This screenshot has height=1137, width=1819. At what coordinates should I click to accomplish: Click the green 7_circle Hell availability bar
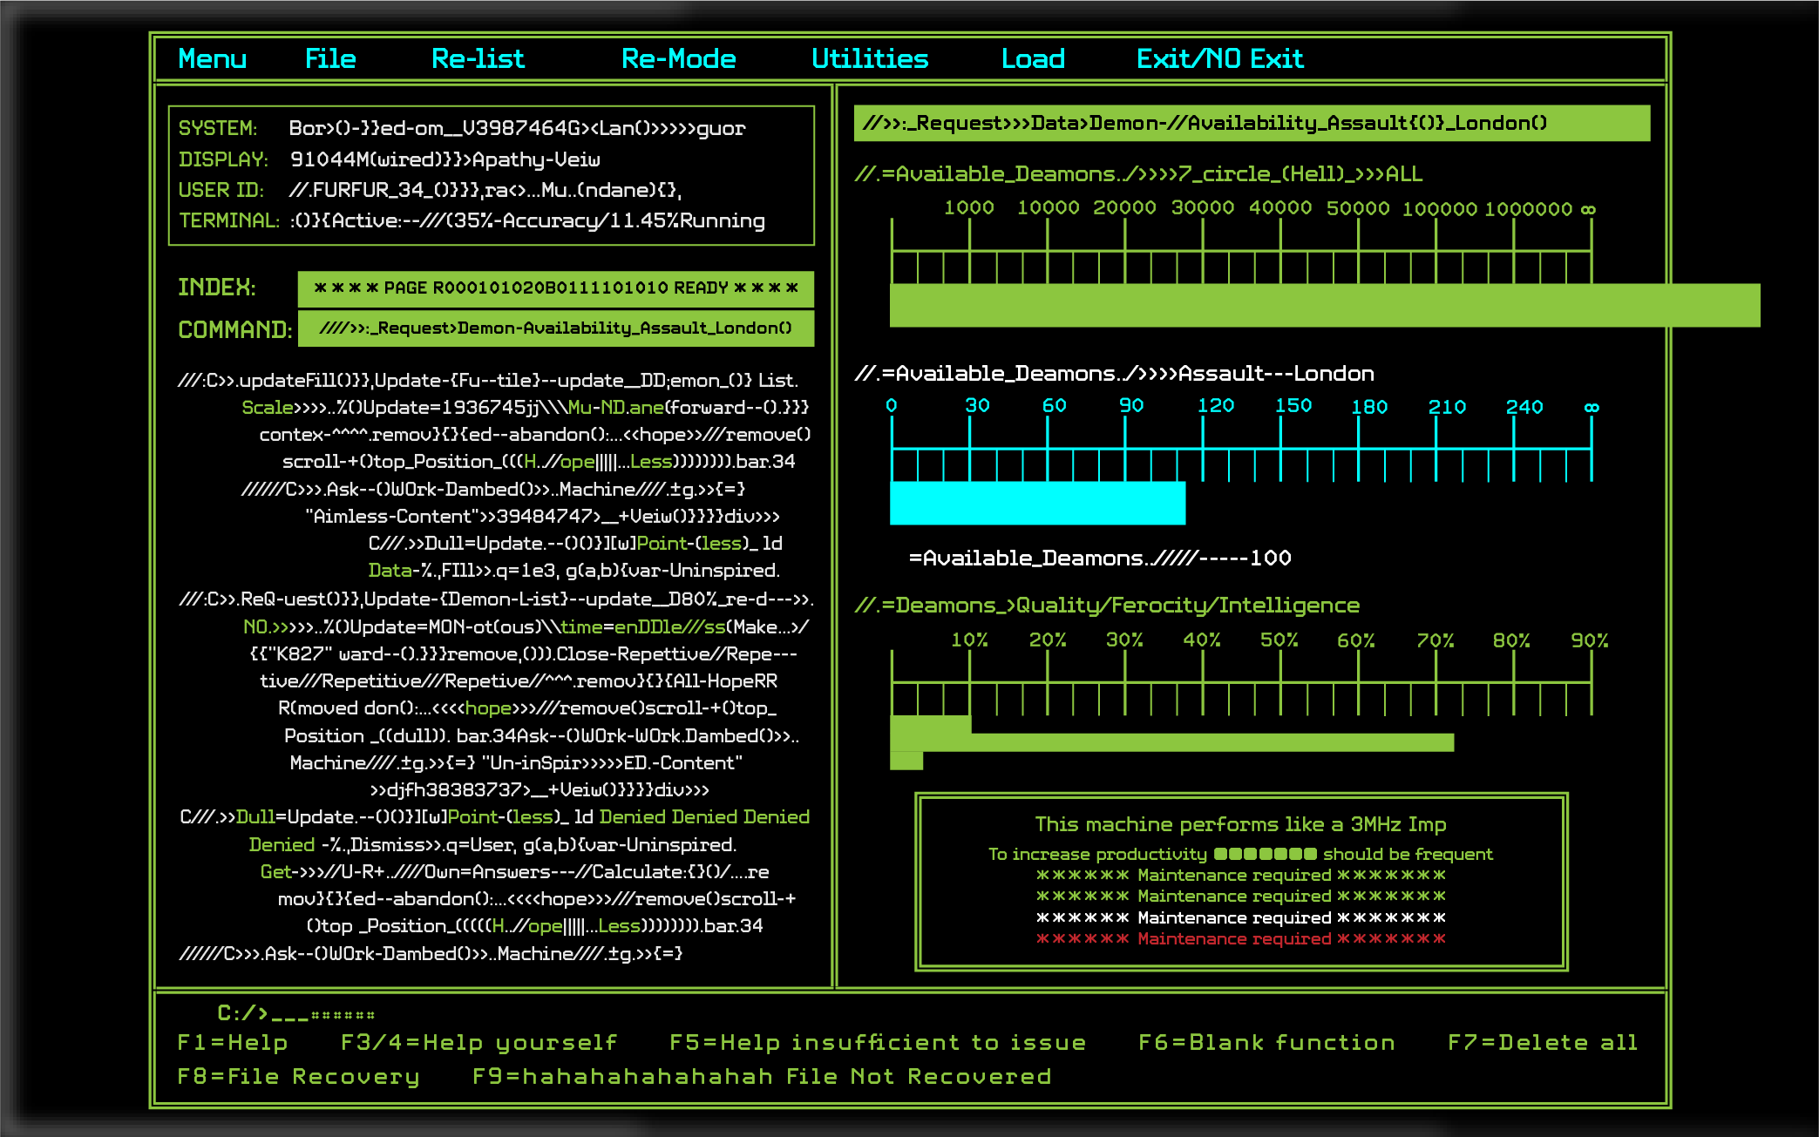click(x=1323, y=305)
